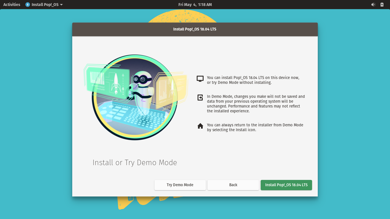
Task: Open the Install Pop!_OS app menu
Action: tap(44, 5)
